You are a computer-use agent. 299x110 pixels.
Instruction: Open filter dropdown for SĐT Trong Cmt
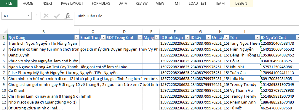(x=140, y=37)
